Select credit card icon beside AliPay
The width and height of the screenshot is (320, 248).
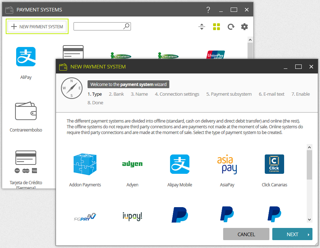coord(73,52)
